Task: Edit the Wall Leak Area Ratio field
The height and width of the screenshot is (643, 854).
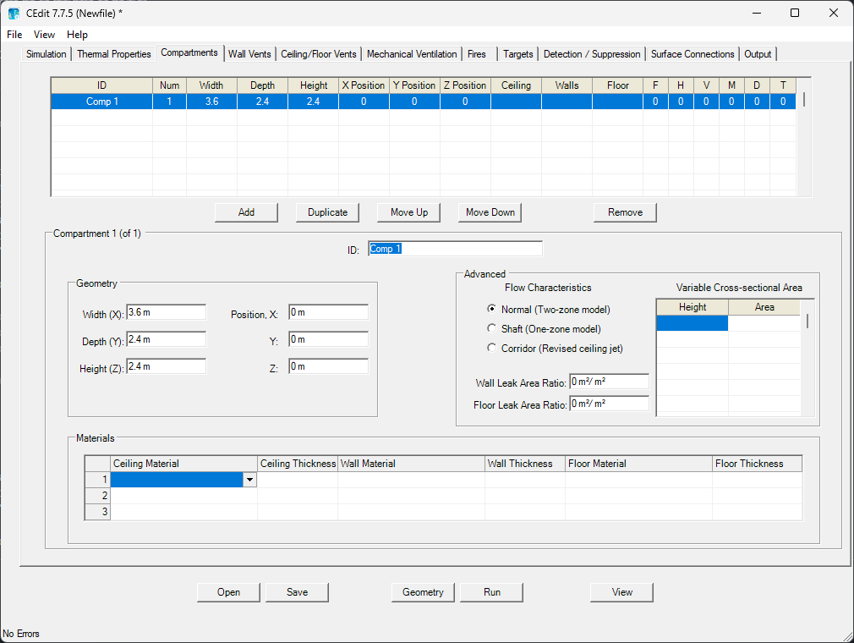Action: 609,382
